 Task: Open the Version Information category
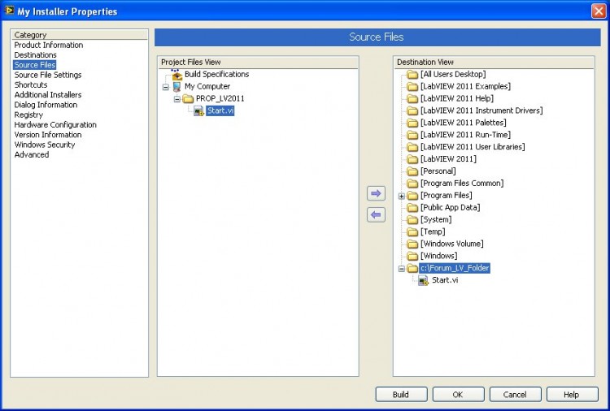[x=48, y=134]
